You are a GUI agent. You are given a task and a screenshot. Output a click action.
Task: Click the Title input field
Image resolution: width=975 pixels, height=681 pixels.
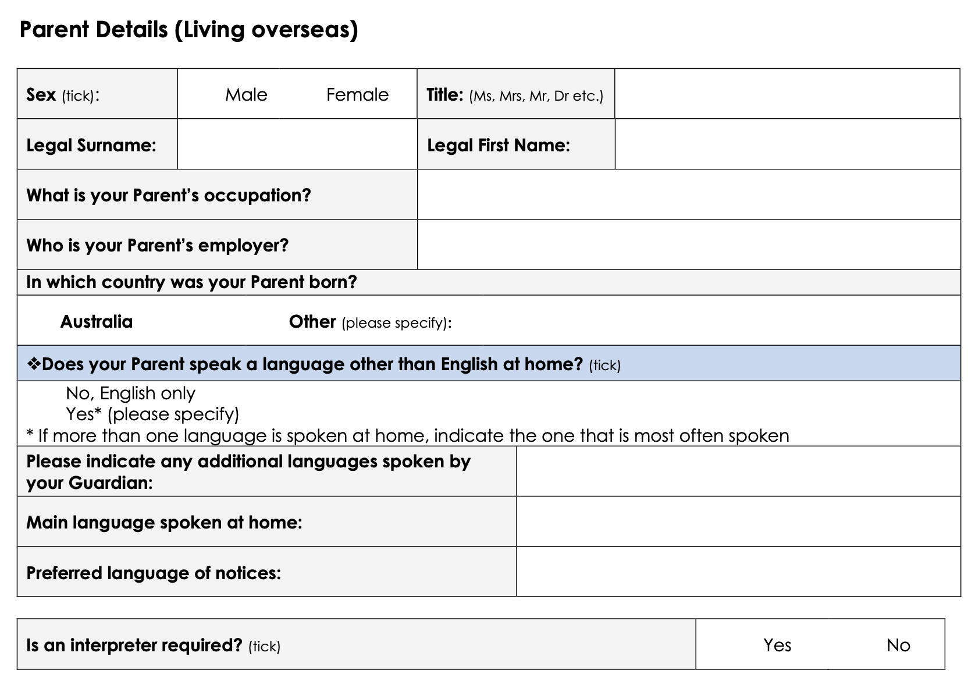coord(787,94)
